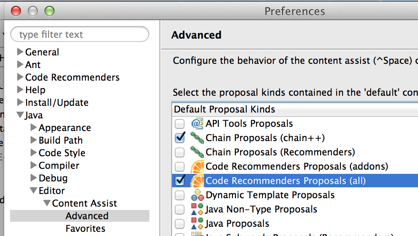
Task: Uncheck Chain Proposals (chain++) checkbox
Action: (x=180, y=138)
